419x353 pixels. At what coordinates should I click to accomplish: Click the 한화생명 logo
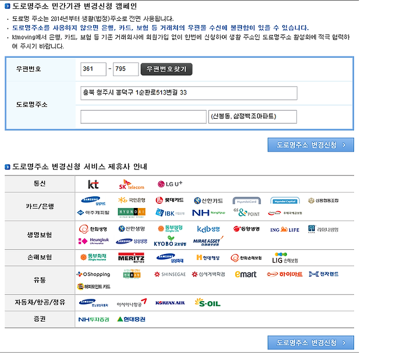[93, 229]
